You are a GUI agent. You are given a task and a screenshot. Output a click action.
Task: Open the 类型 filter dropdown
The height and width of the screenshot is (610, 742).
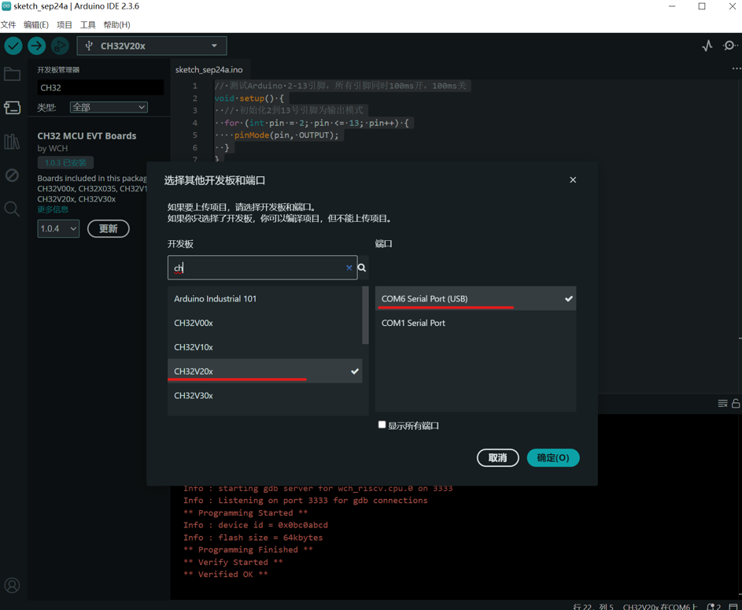(x=109, y=107)
